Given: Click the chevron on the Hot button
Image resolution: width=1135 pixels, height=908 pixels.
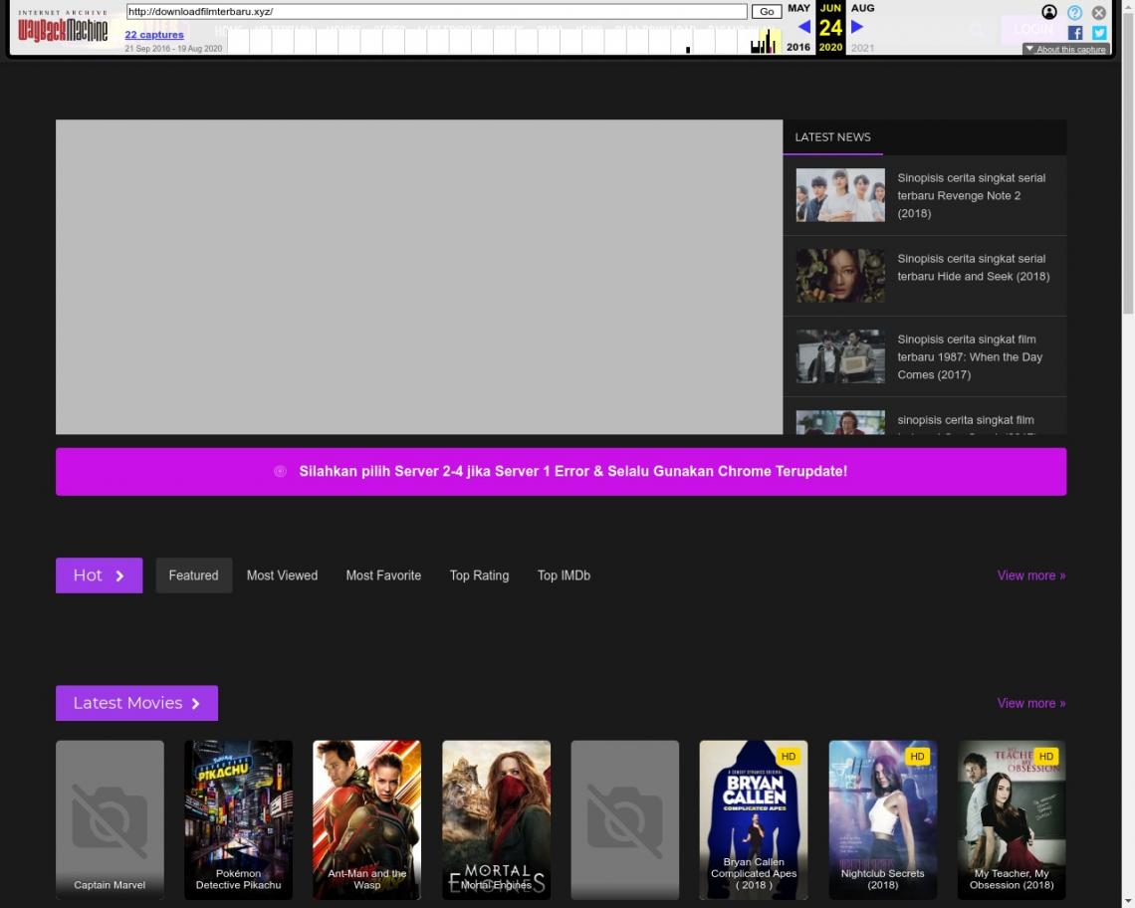Looking at the screenshot, I should 120,575.
